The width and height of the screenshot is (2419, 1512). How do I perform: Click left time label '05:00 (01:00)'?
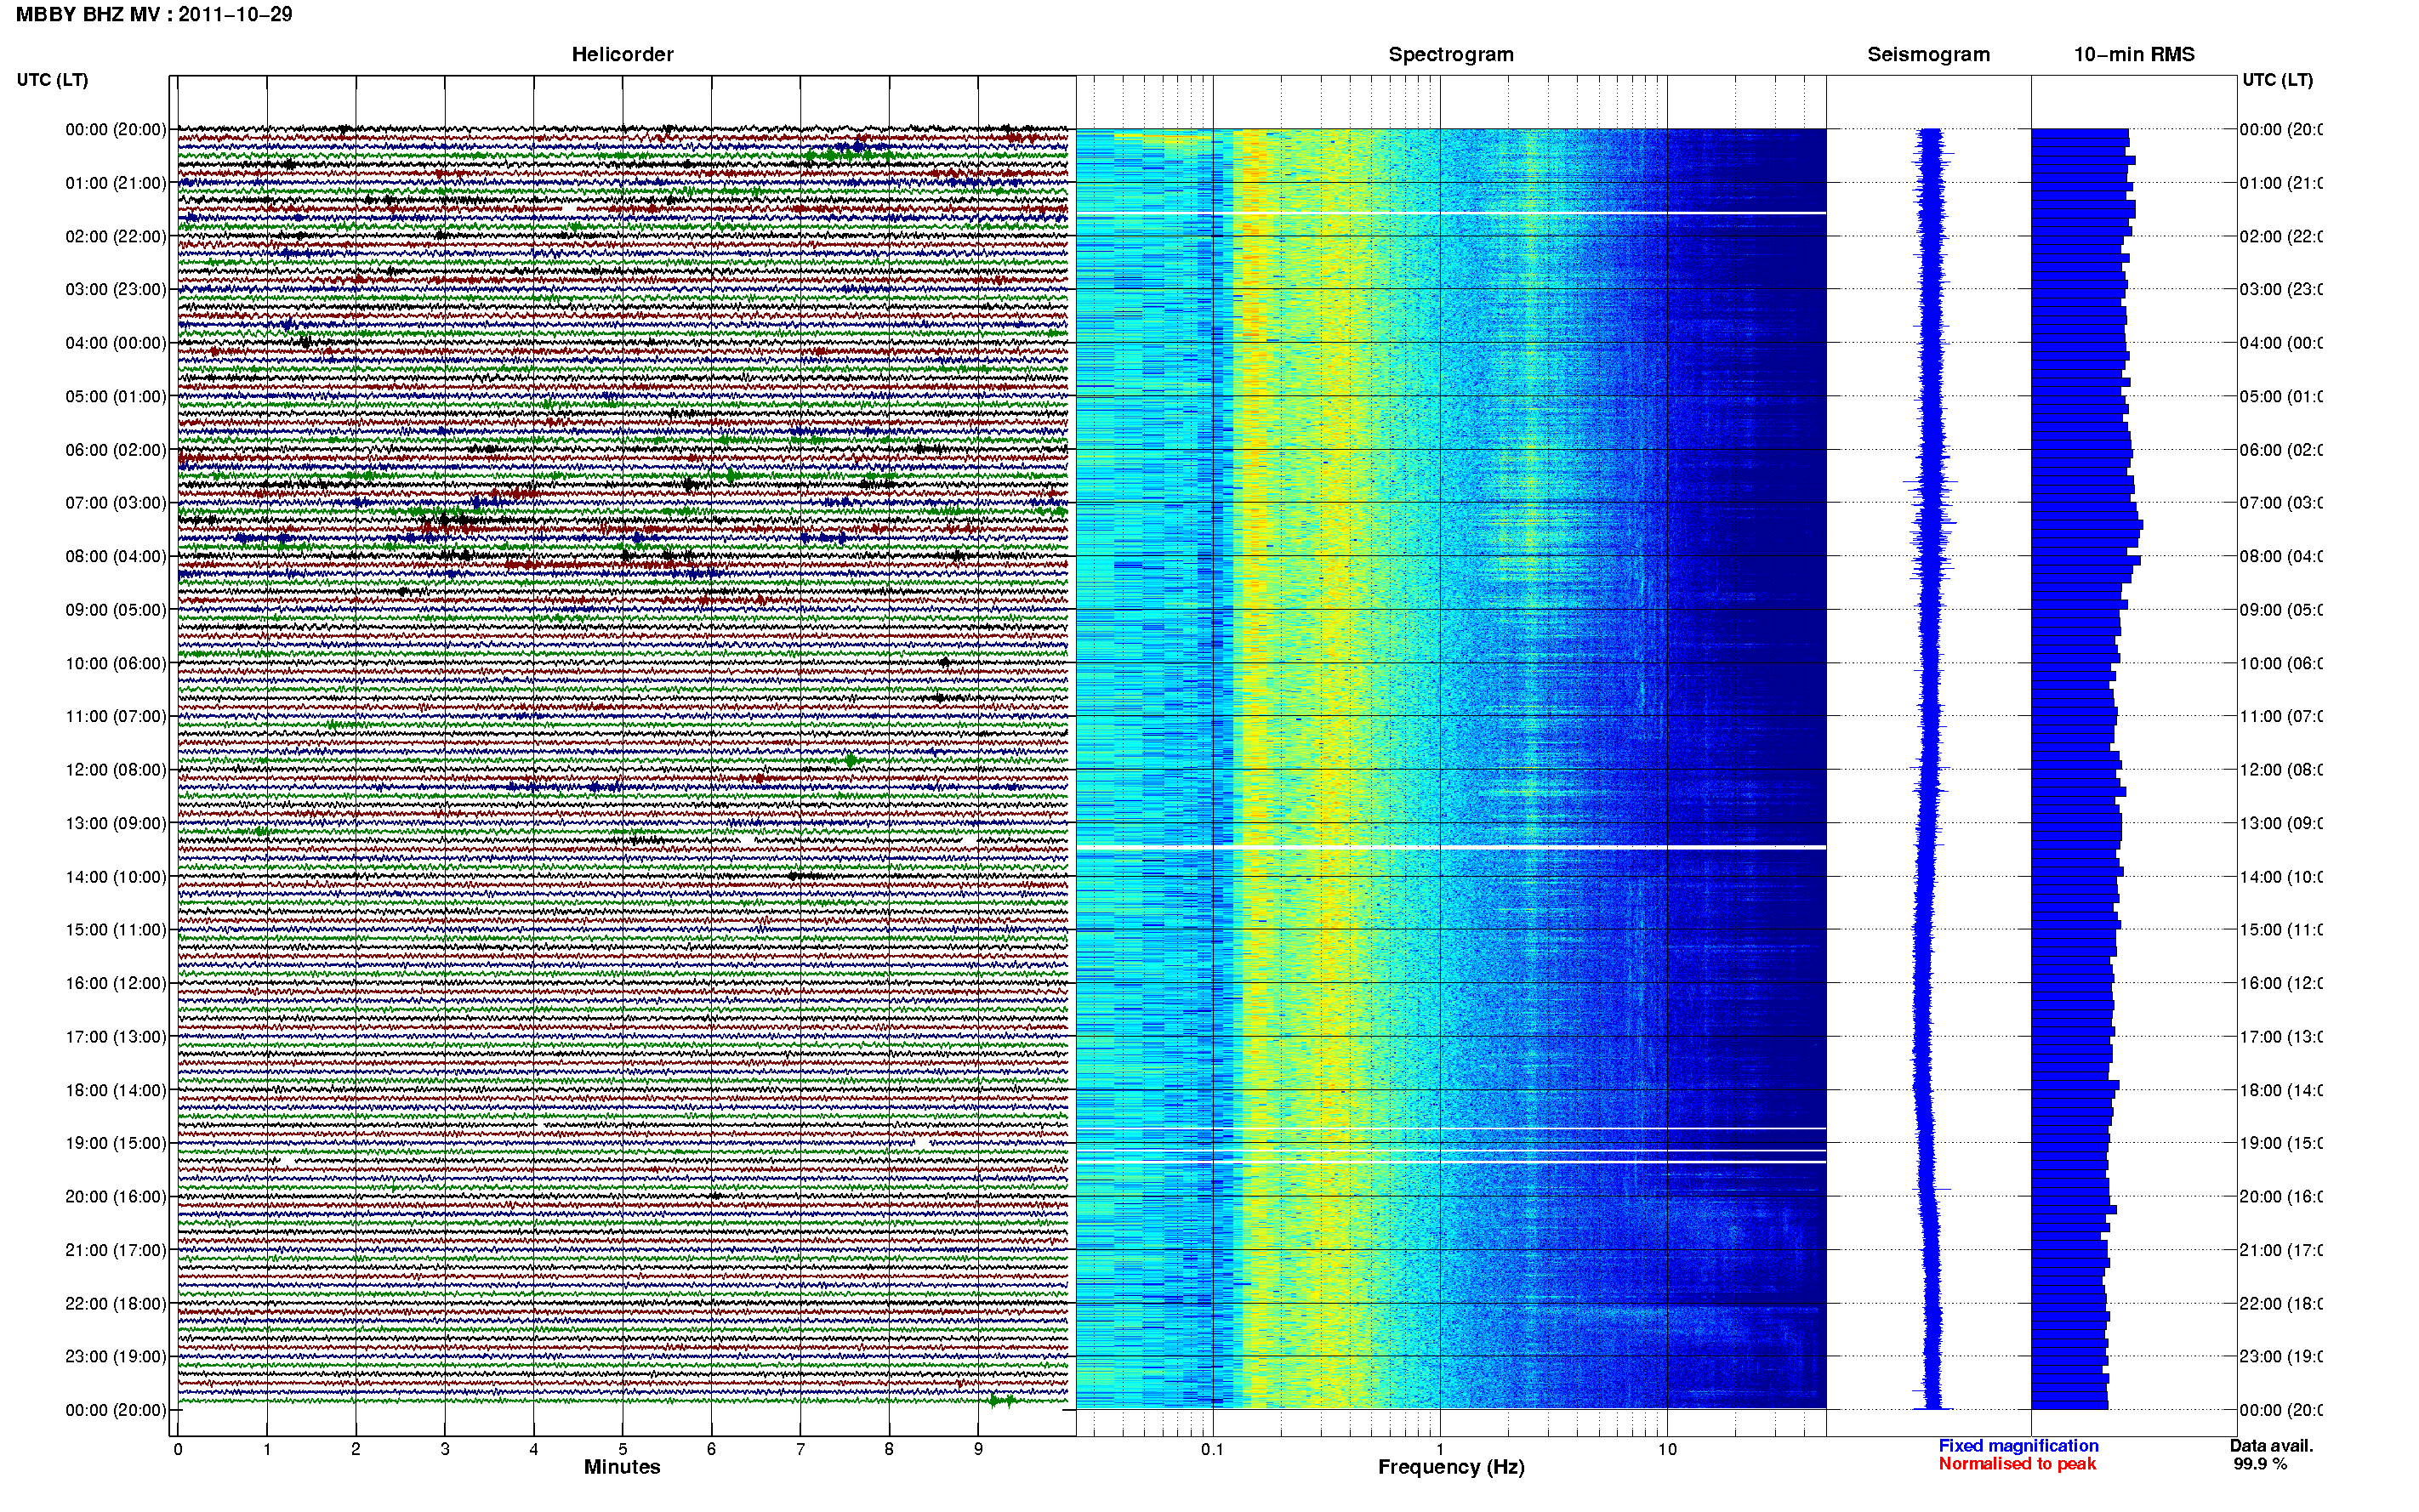pyautogui.click(x=116, y=396)
